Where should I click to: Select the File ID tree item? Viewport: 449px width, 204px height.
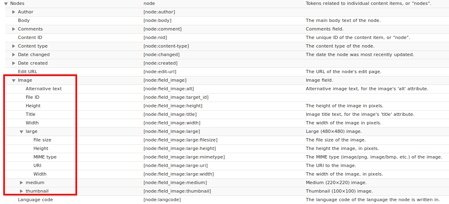32,97
